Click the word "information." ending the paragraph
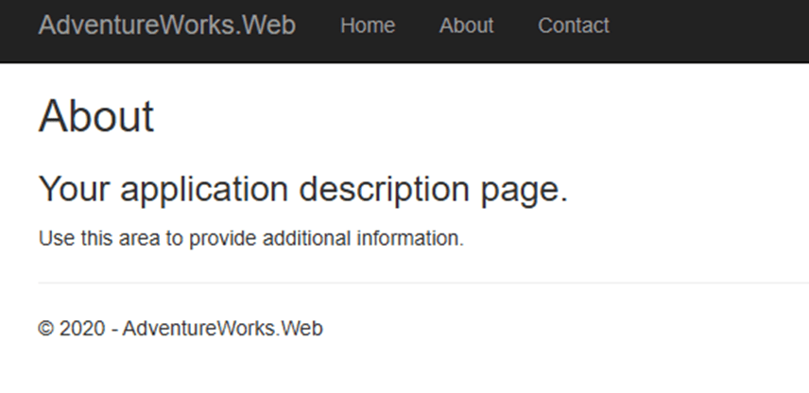 coord(410,238)
